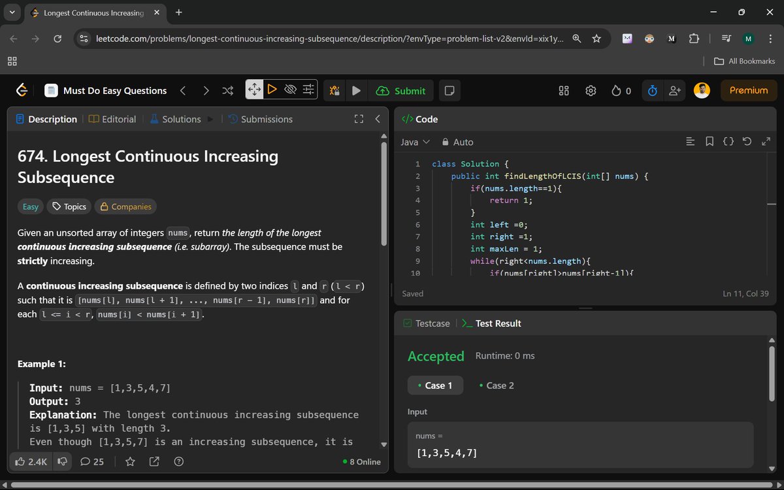This screenshot has height=490, width=784.
Task: Select Case 1 result
Action: pyautogui.click(x=435, y=385)
